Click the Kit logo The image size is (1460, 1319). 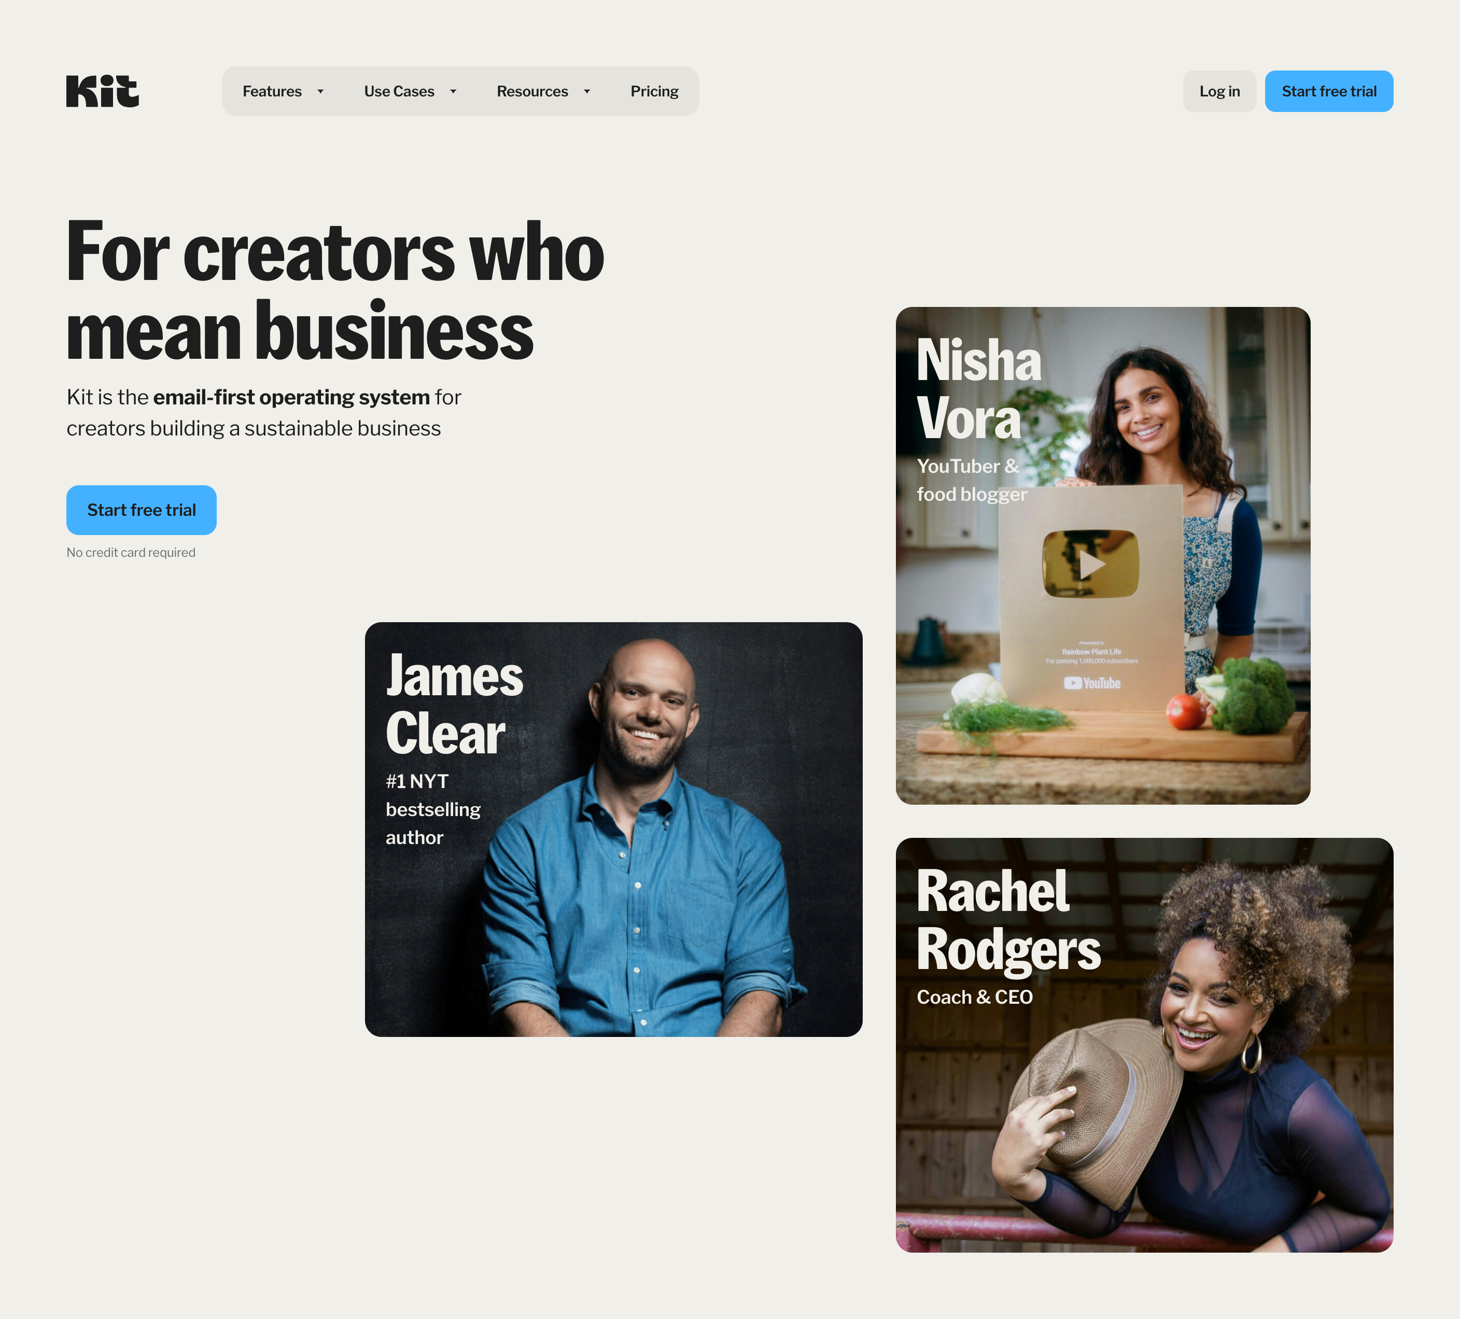click(x=102, y=91)
